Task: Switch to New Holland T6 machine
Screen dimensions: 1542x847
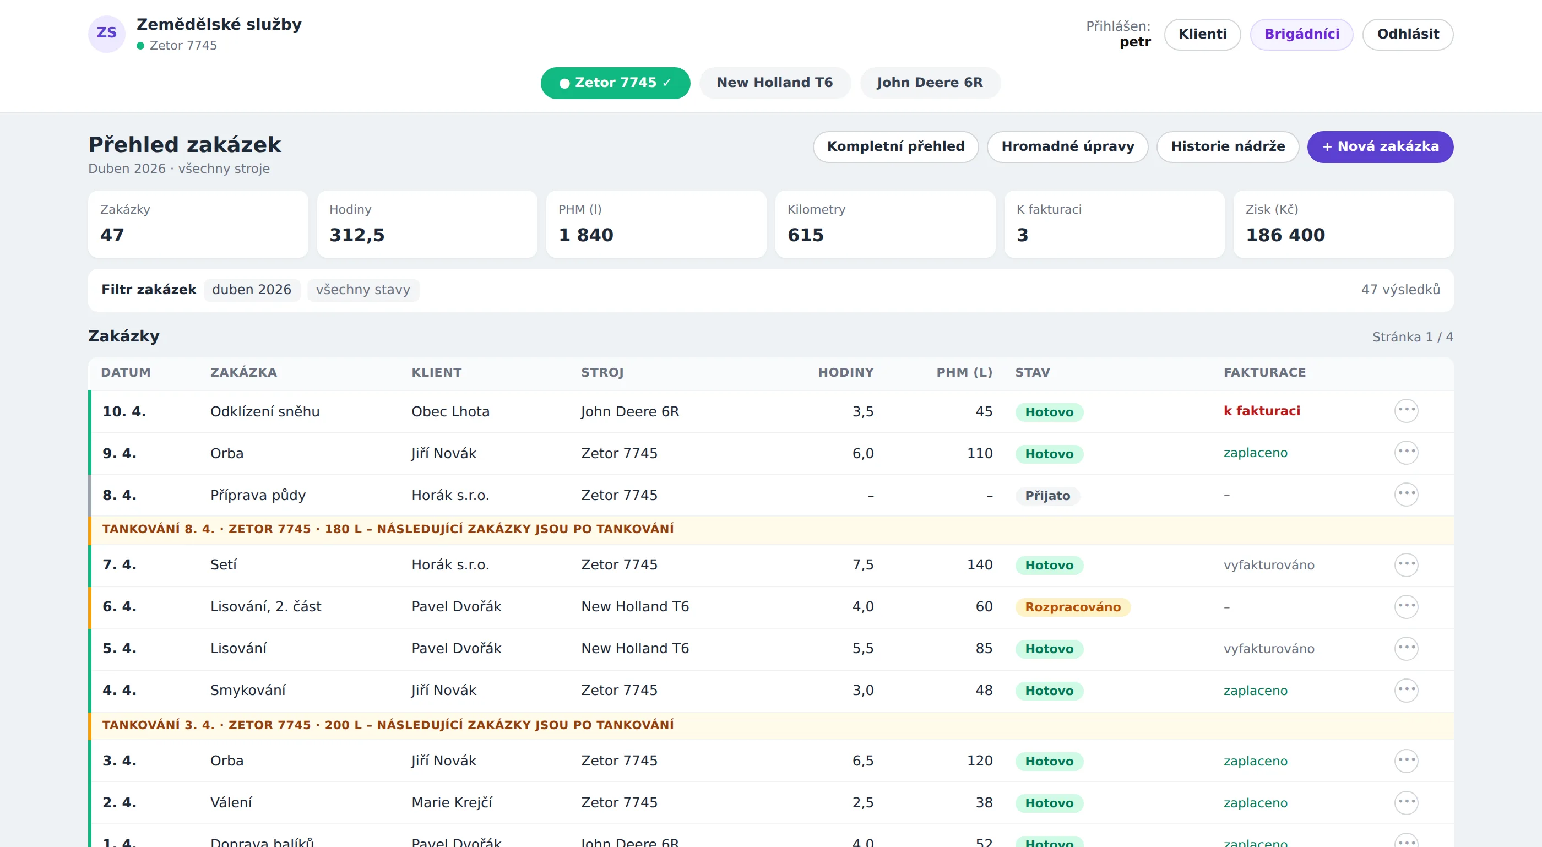Action: pyautogui.click(x=775, y=83)
